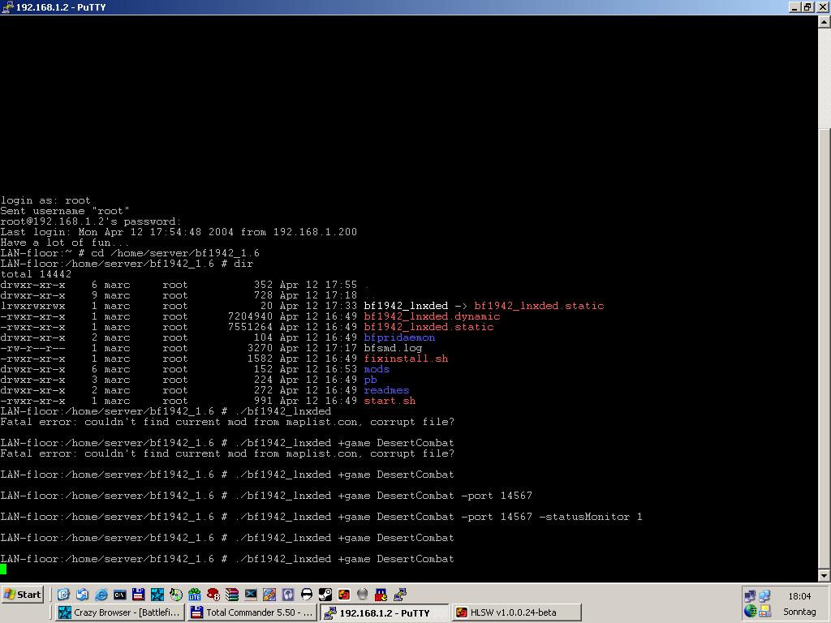Click the 'cd /home/server/bf1942_1.6' command text
This screenshot has height=623, width=831.
pyautogui.click(x=175, y=253)
